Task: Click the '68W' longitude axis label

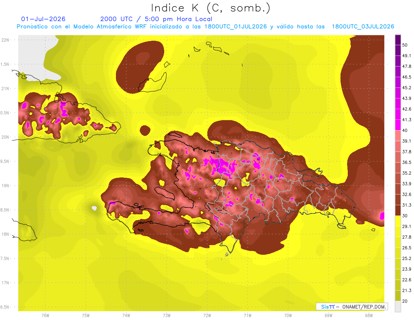Action: pos(369,316)
